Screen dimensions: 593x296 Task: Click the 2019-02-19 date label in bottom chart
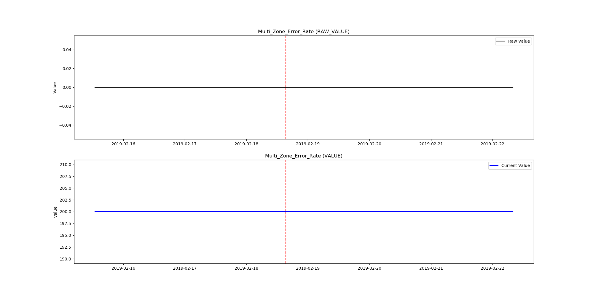pyautogui.click(x=308, y=268)
